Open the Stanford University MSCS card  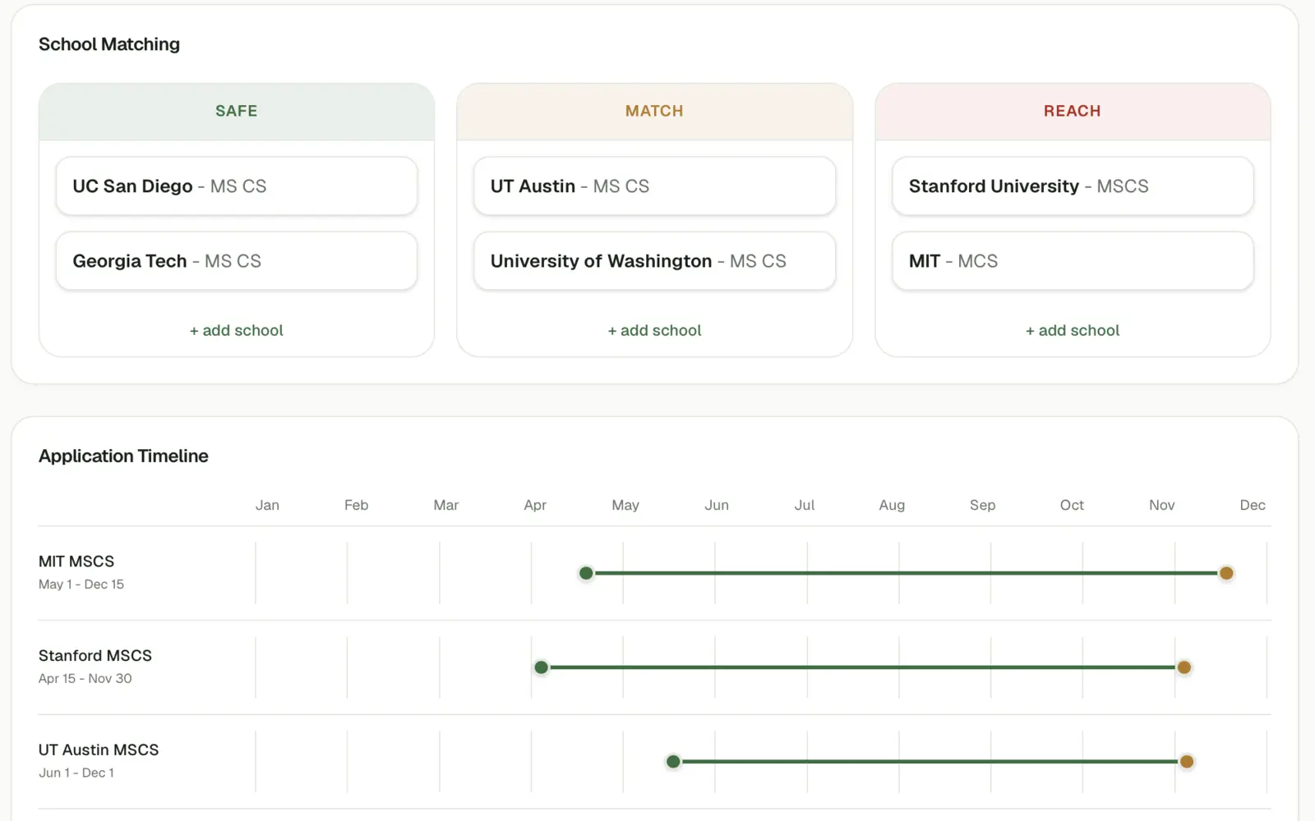coord(1073,186)
